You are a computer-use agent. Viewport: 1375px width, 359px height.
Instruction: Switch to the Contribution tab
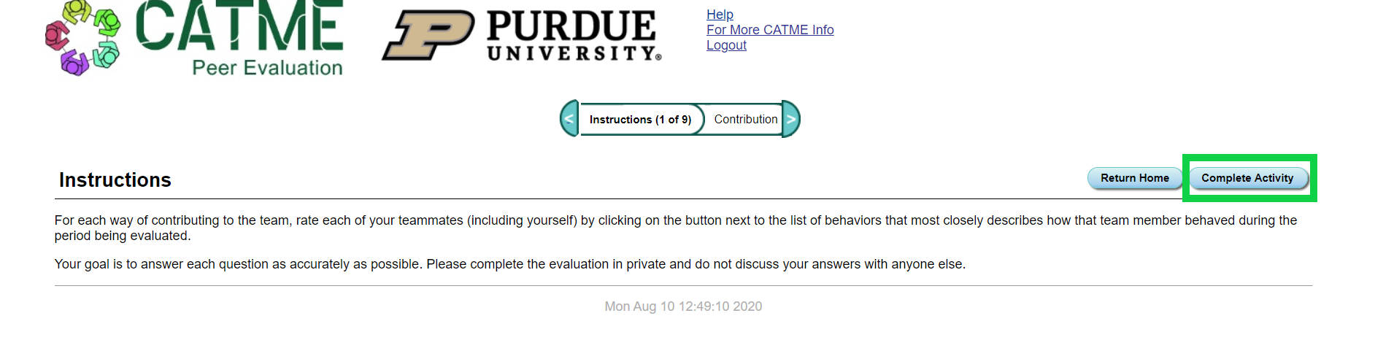point(745,119)
